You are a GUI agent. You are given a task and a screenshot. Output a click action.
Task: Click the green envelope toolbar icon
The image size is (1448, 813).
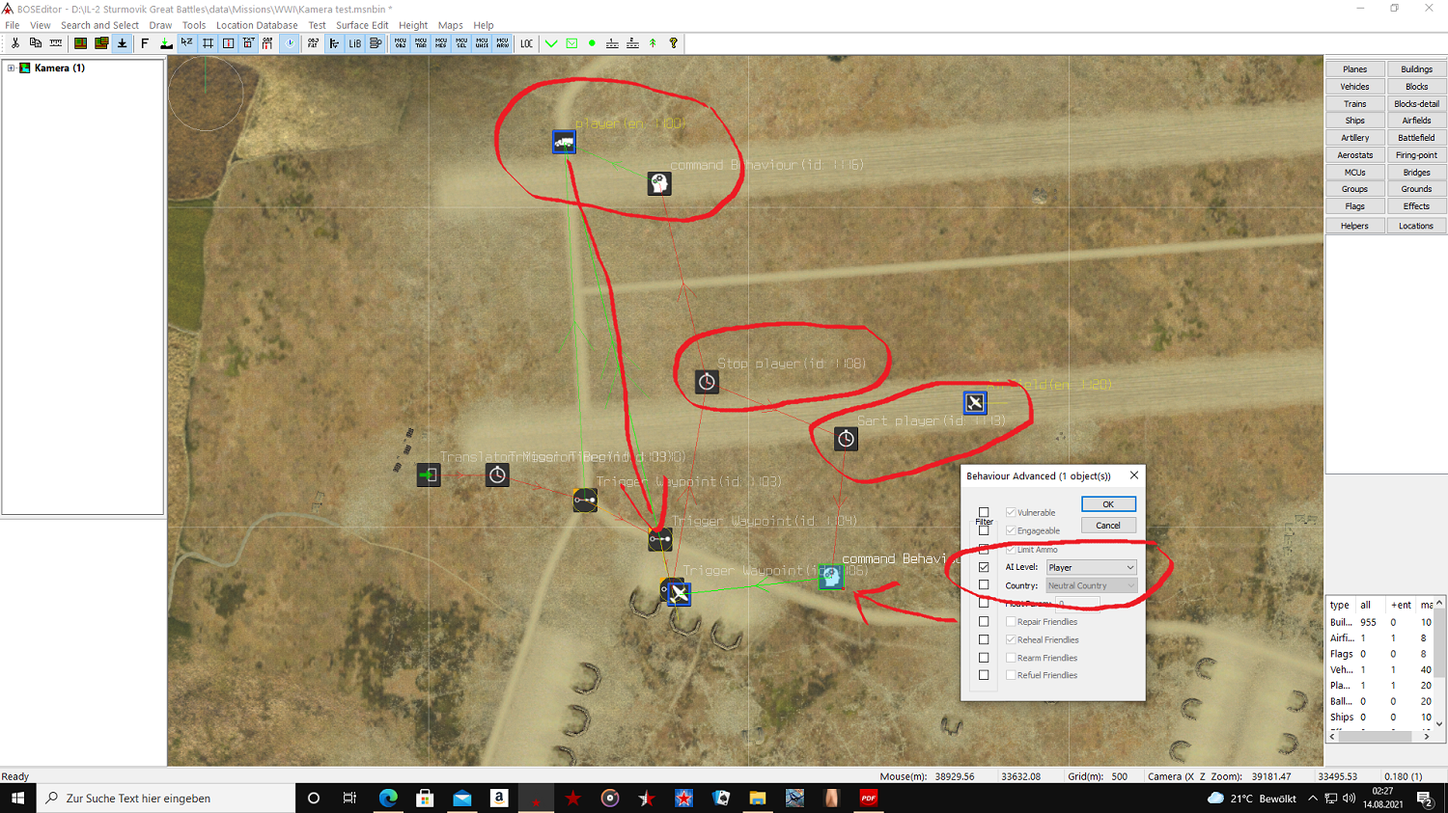[571, 43]
